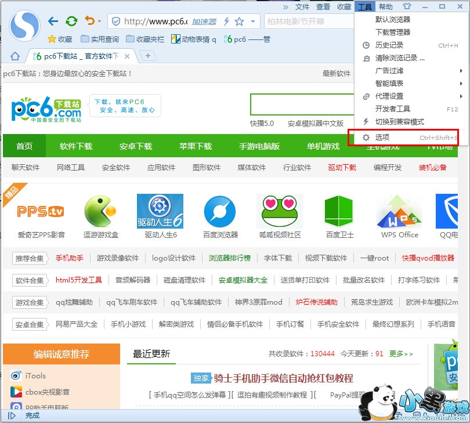Expand the 广告过滤 submenu
This screenshot has height=423, width=470.
411,71
